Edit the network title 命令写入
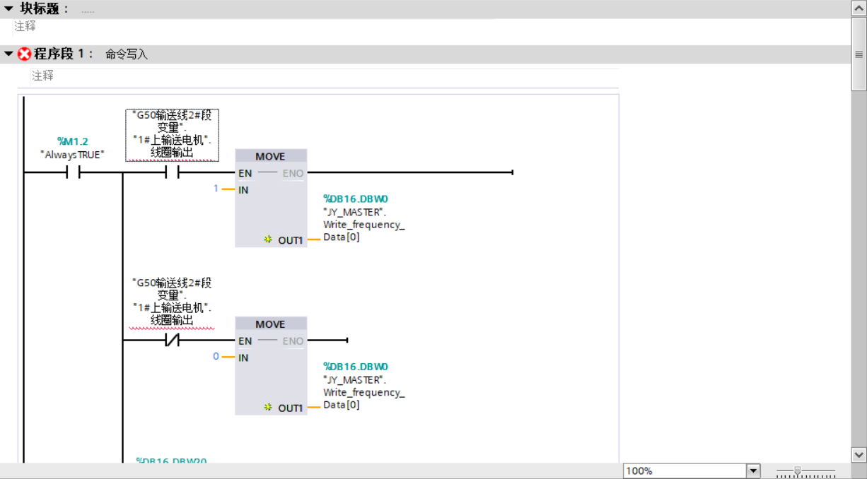Image resolution: width=867 pixels, height=479 pixels. (127, 54)
